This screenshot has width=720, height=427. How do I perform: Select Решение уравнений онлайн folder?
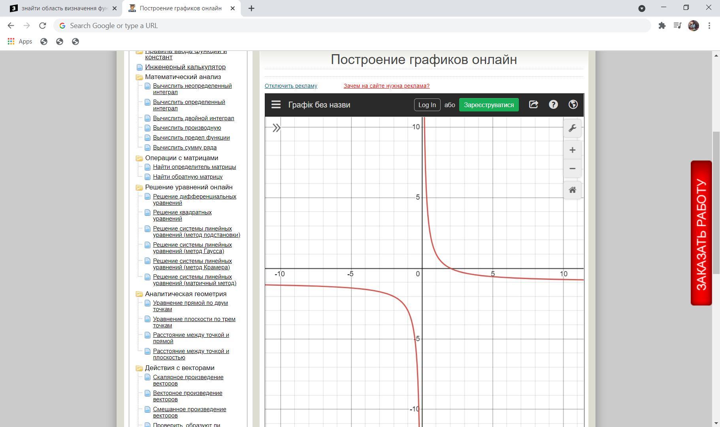(189, 187)
